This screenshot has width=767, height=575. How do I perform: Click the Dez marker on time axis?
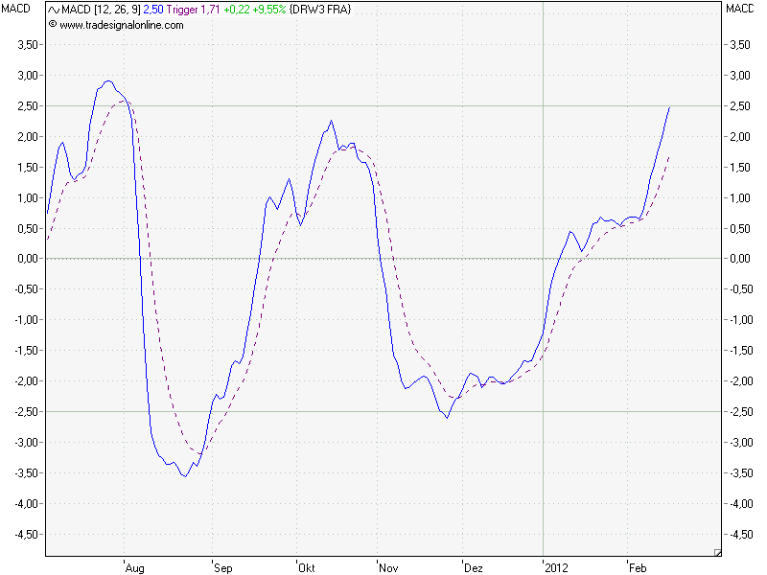pos(473,567)
